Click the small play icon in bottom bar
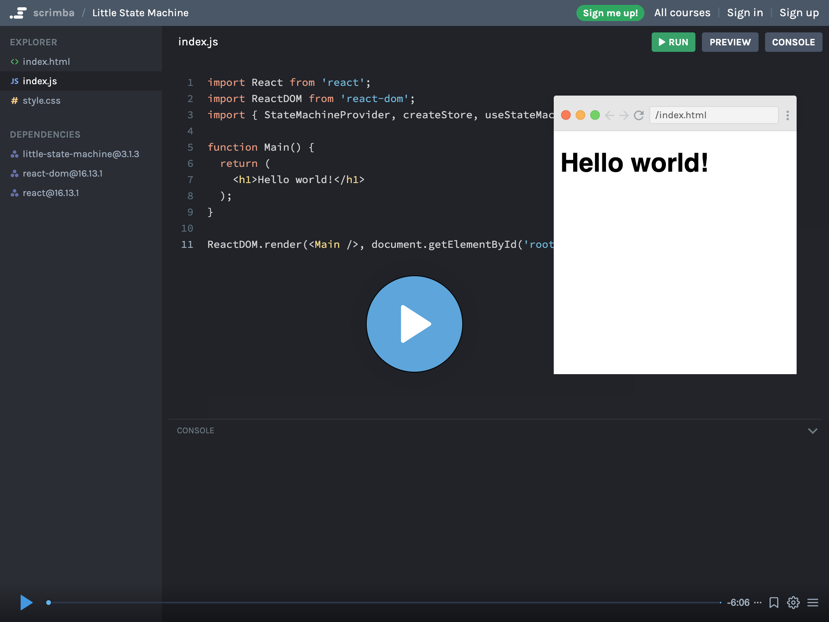This screenshot has width=829, height=622. [26, 603]
